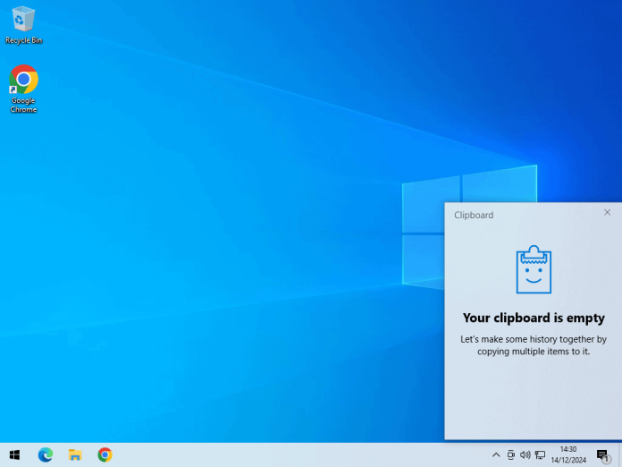This screenshot has height=467, width=622.
Task: Click an empty area of the taskbar
Action: [x=295, y=454]
